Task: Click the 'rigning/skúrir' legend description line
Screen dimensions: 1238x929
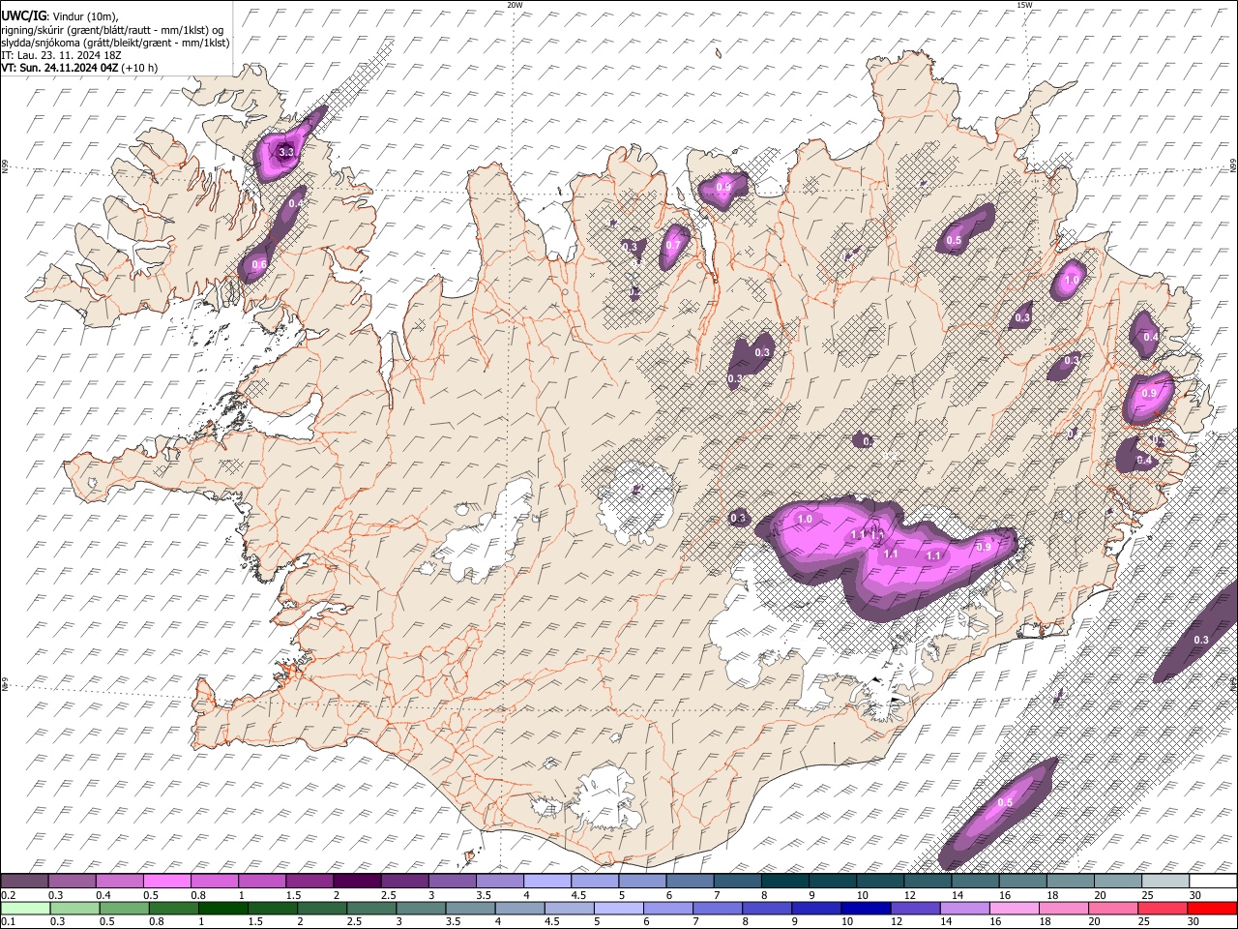Action: click(112, 30)
